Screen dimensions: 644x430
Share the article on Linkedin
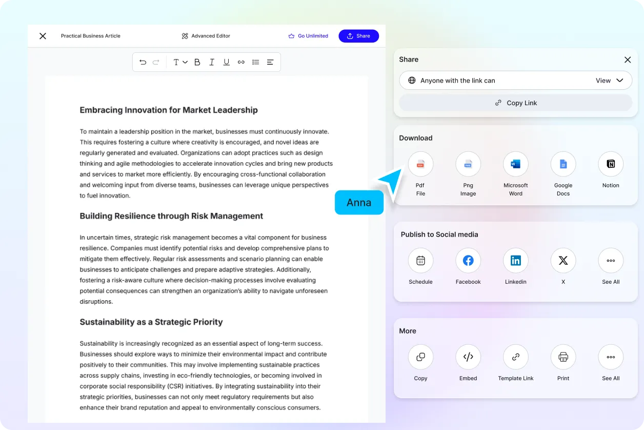point(515,260)
